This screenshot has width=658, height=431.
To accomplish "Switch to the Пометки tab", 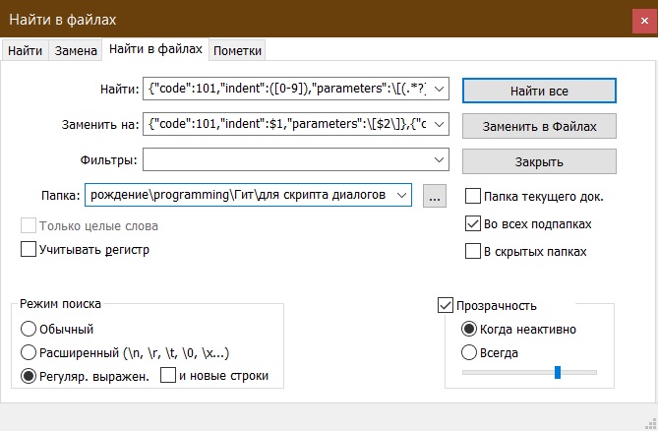I will point(237,50).
